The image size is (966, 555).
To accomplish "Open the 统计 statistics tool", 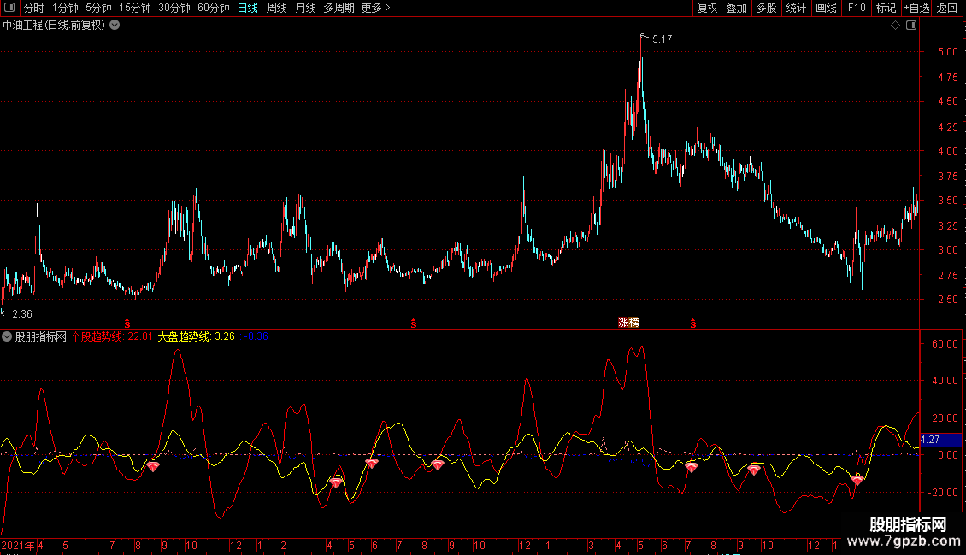I will 796,8.
